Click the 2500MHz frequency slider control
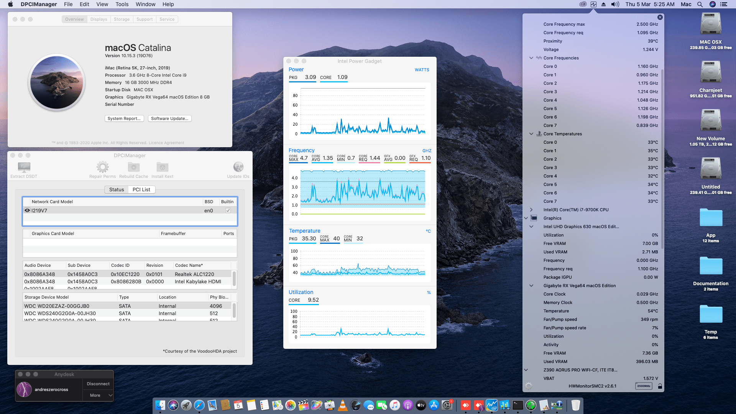 click(x=644, y=386)
